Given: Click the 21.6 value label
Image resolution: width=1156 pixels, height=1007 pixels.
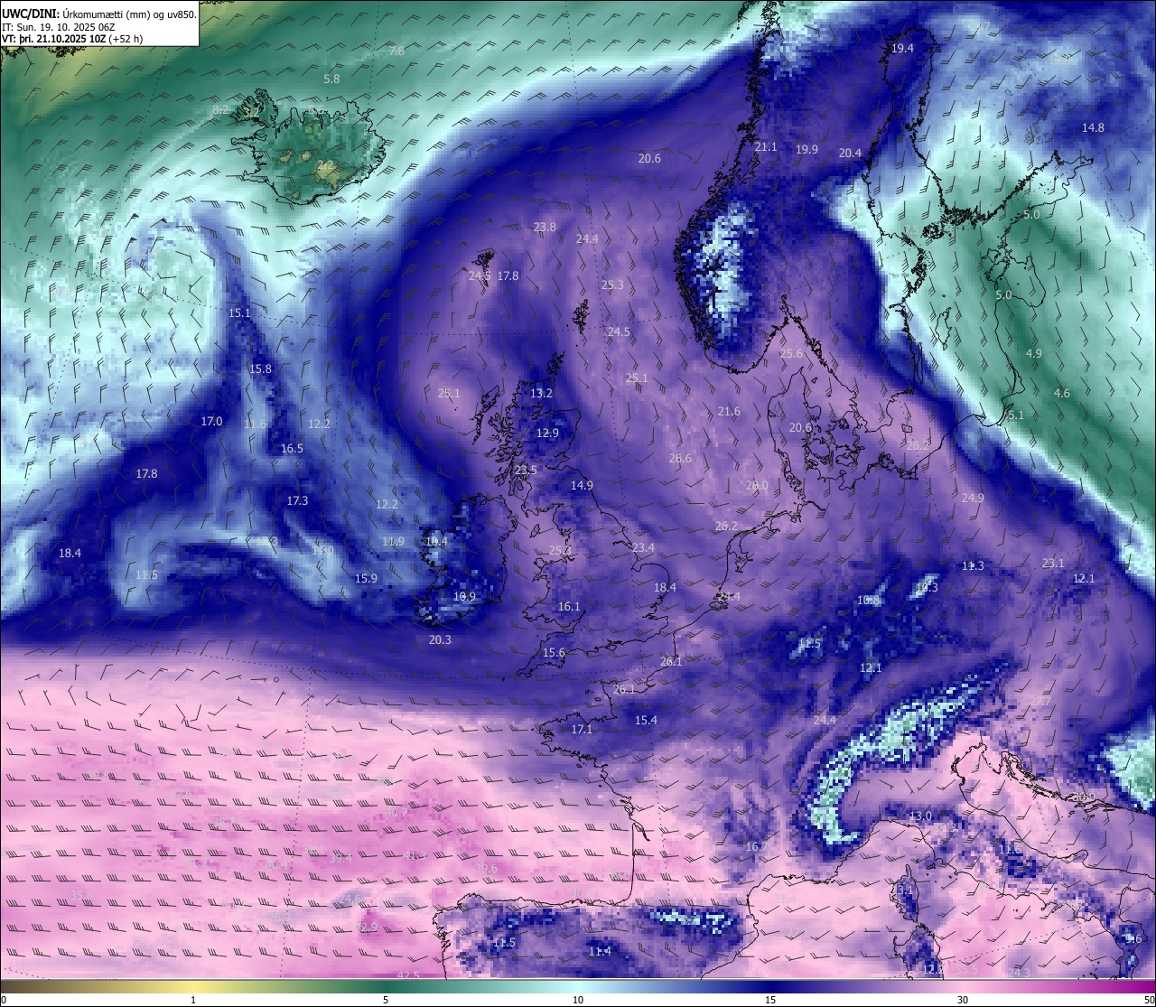Looking at the screenshot, I should [729, 412].
